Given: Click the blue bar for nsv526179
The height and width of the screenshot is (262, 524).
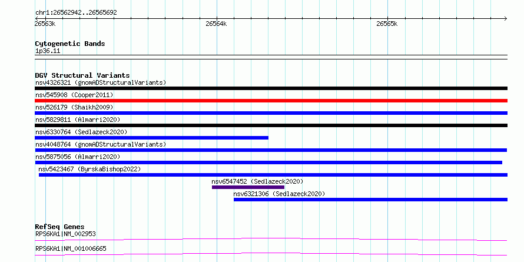Looking at the screenshot, I should click(x=271, y=113).
